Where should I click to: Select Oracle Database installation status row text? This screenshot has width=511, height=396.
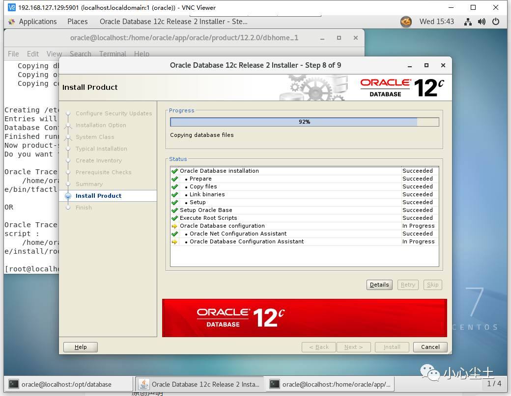(219, 171)
